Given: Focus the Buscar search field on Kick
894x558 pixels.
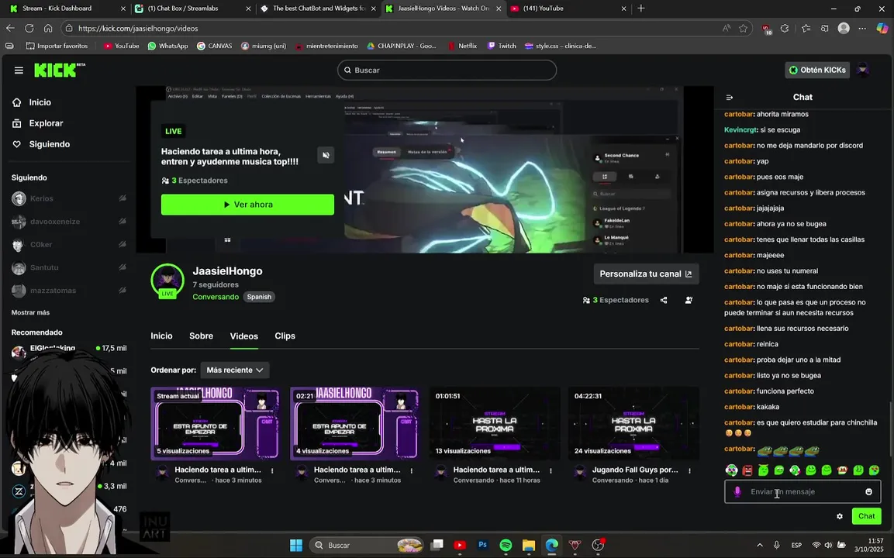Looking at the screenshot, I should [447, 70].
